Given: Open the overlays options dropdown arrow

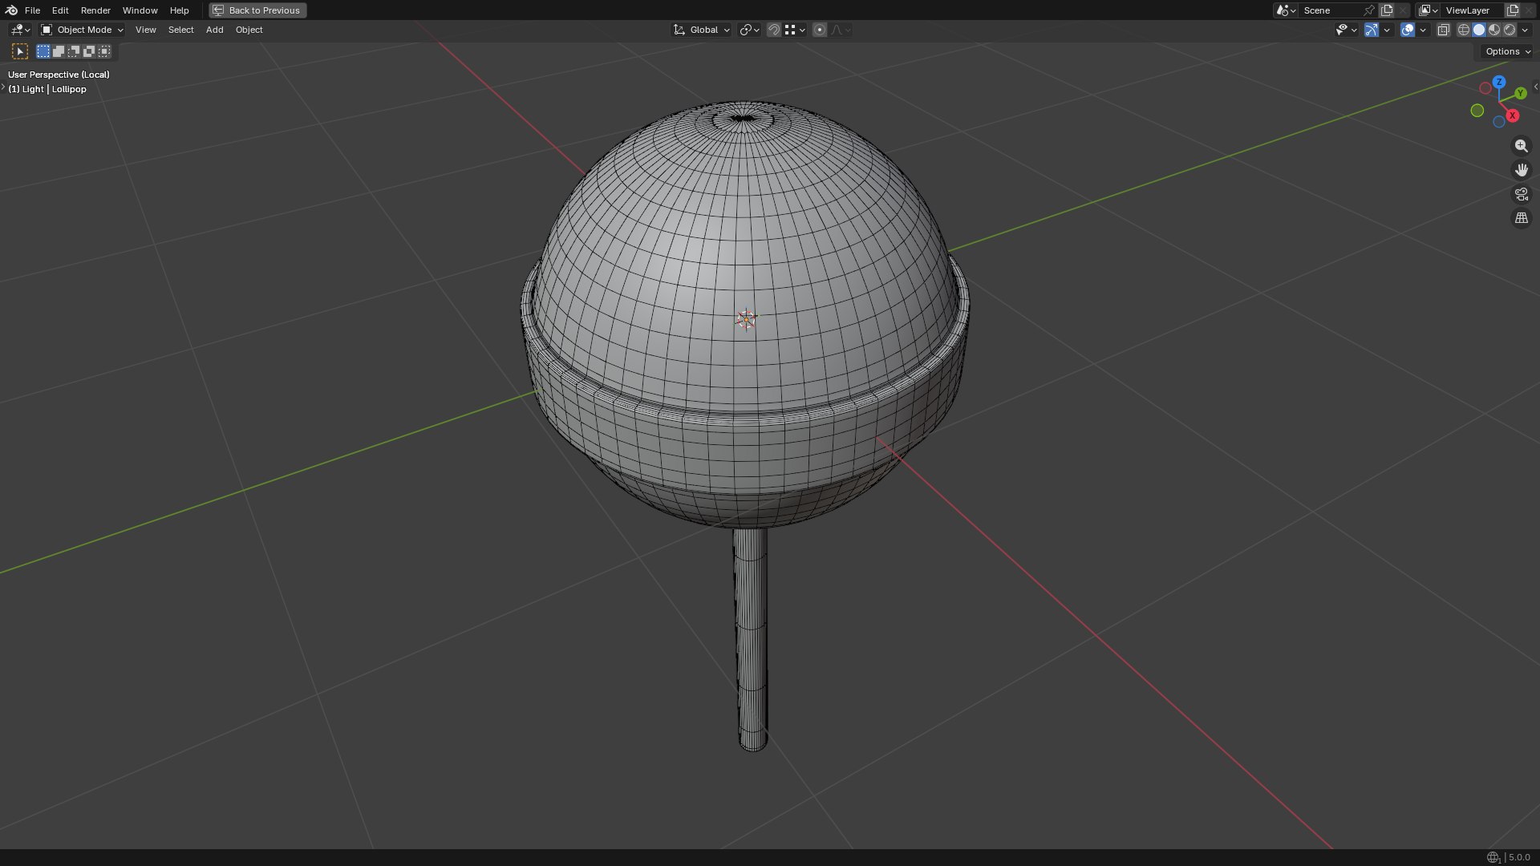Looking at the screenshot, I should pos(1423,30).
